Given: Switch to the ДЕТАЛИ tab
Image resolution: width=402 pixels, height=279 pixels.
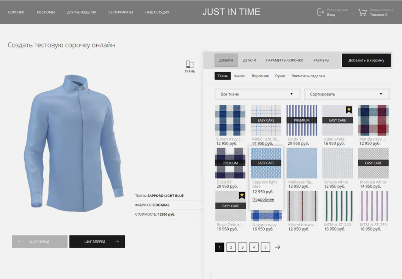Looking at the screenshot, I should coord(250,60).
